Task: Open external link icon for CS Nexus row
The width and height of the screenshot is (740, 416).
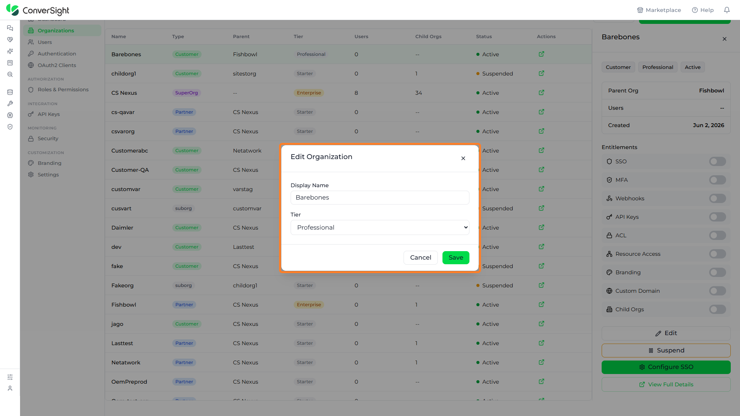Action: [541, 92]
